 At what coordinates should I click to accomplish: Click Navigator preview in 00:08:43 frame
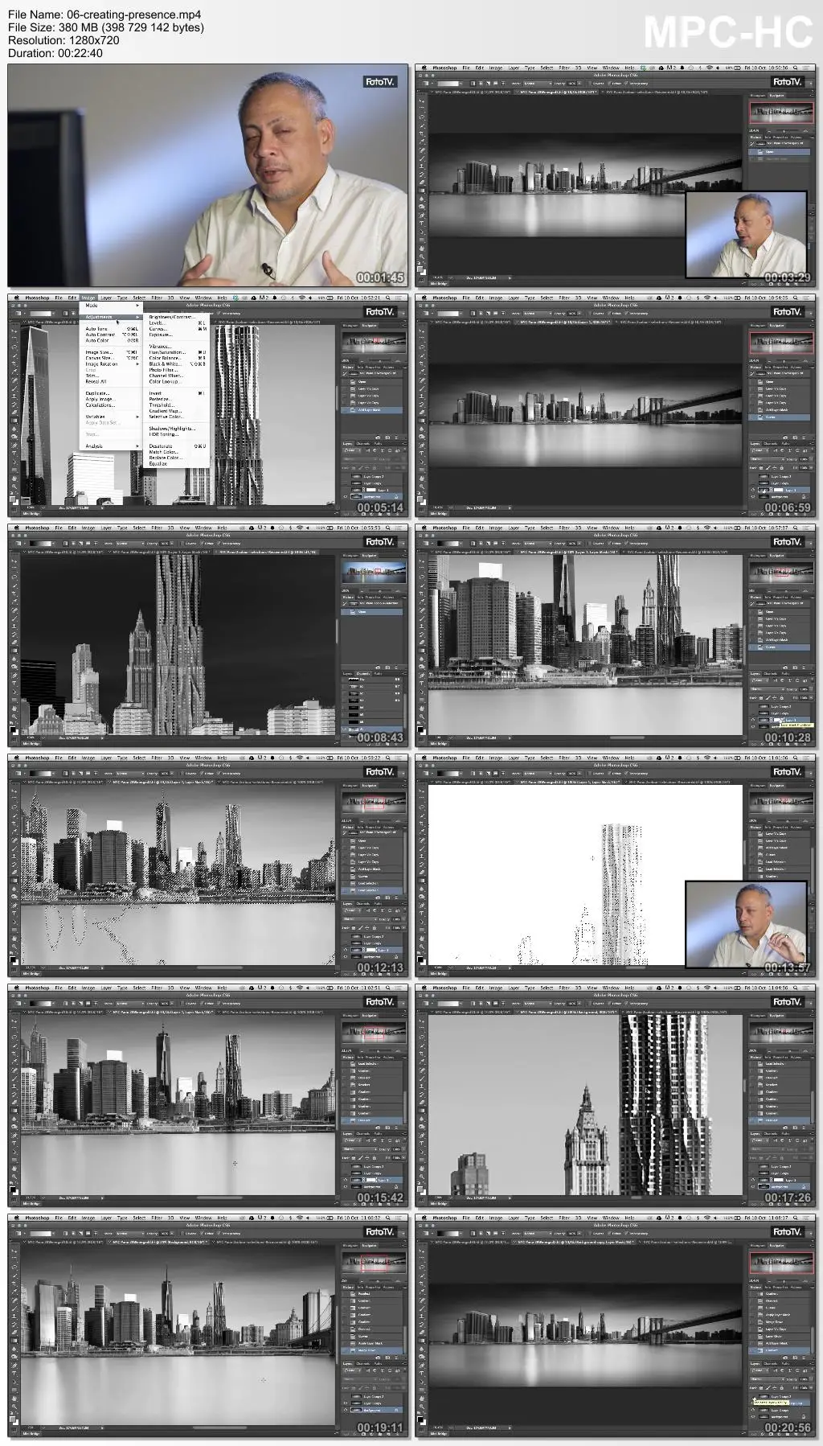[x=374, y=573]
